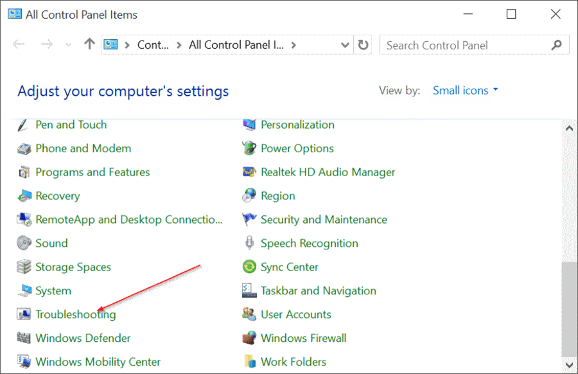Click the Programs and Features icon

coord(24,172)
